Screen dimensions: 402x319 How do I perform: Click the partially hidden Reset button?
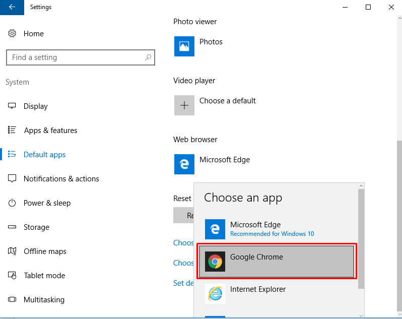pos(183,215)
